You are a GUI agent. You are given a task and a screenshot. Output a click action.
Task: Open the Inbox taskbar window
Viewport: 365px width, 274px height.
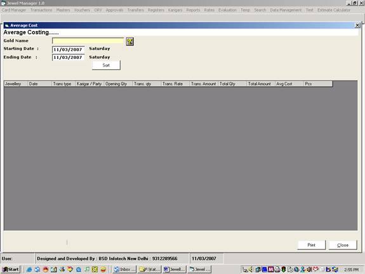[124, 270]
